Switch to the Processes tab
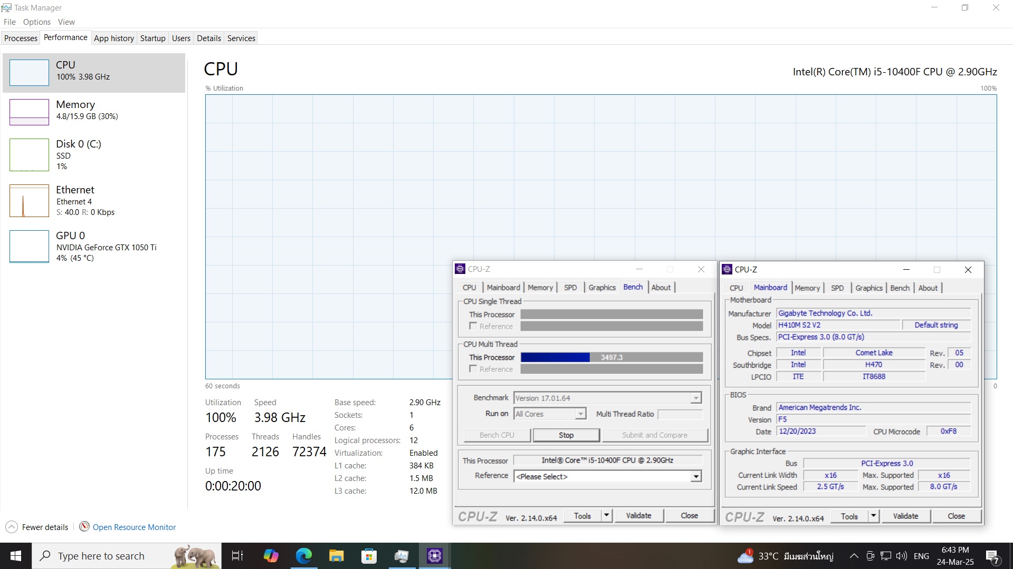Viewport: 1013px width, 569px height. [x=21, y=38]
